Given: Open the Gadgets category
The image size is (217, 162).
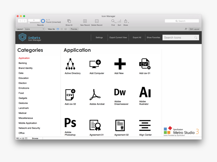Looking at the screenshot, I should tap(23, 98).
